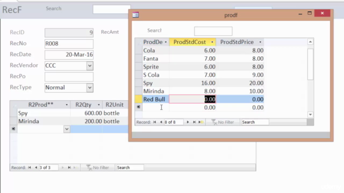Open the RecVendor combo box dropdown

click(90, 65)
